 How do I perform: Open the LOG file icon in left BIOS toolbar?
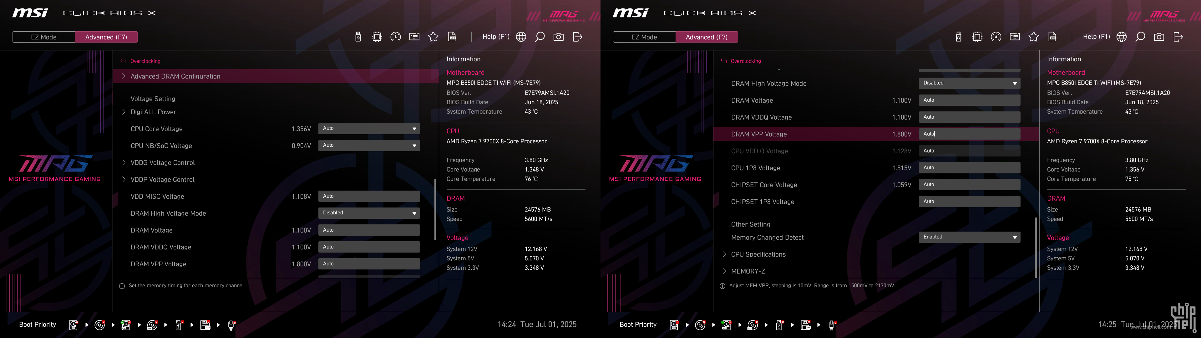[452, 37]
